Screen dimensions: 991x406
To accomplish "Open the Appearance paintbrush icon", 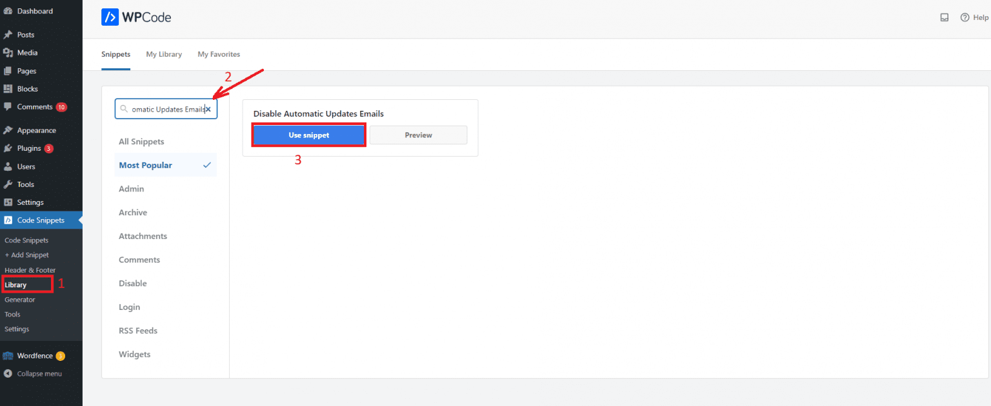I will pos(8,130).
